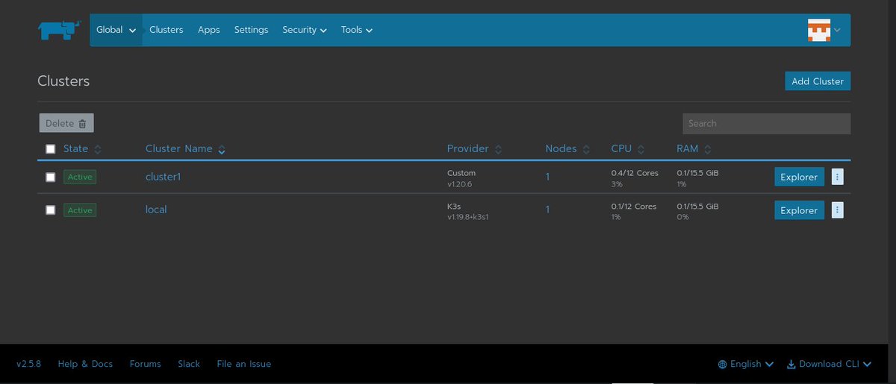Sort clusters by CPU
Screen dimensions: 896x384
pyautogui.click(x=627, y=149)
